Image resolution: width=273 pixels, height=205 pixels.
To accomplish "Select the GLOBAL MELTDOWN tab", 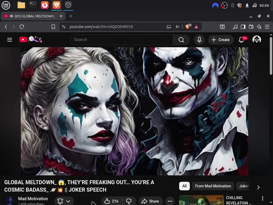I will pyautogui.click(x=33, y=16).
